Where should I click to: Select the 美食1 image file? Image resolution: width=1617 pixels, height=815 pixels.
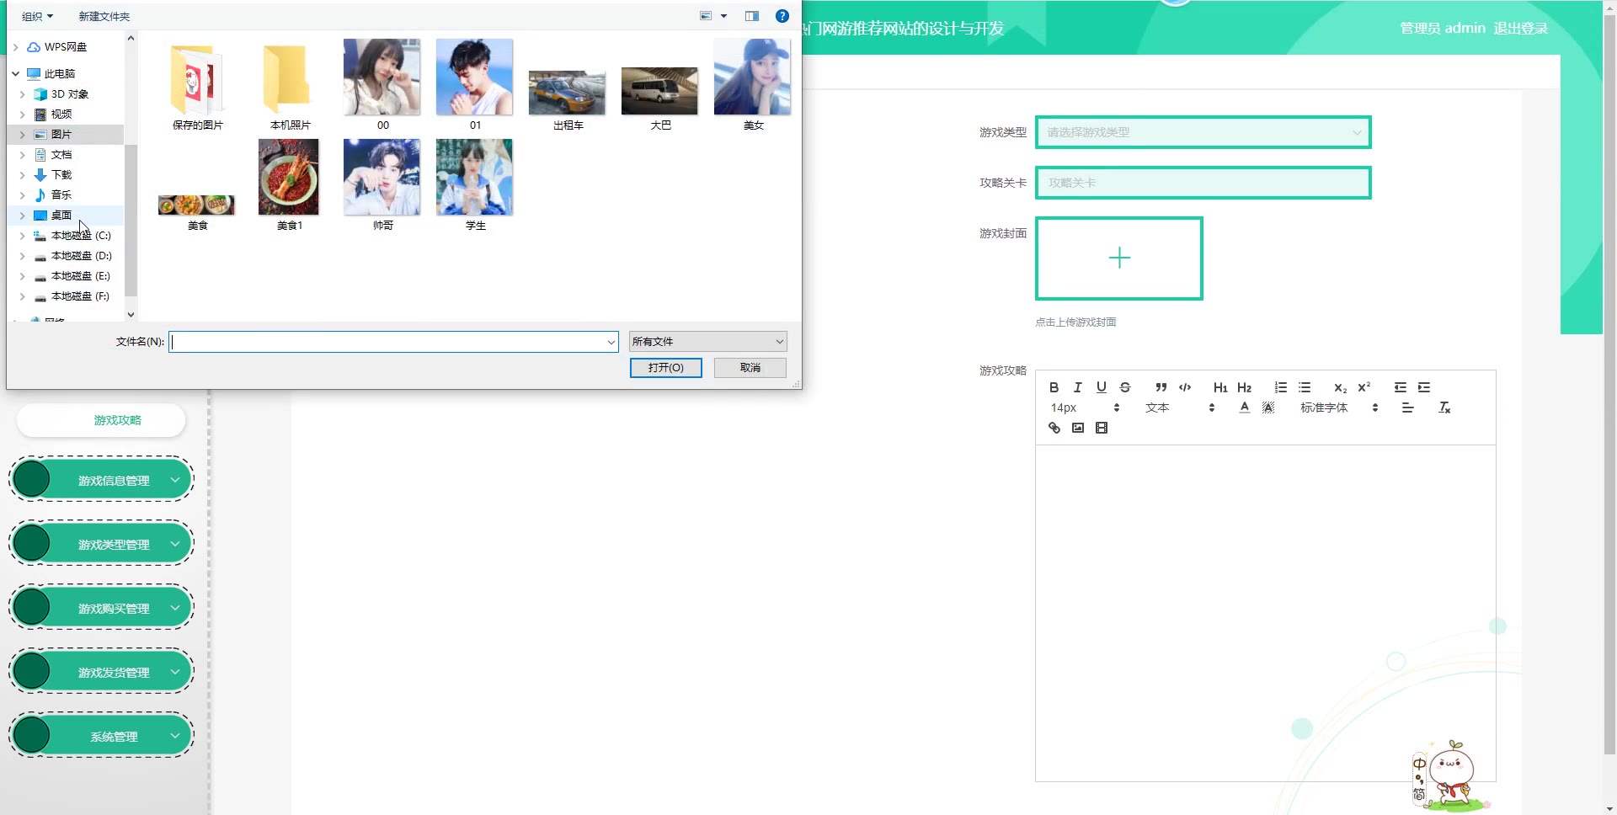click(x=290, y=185)
